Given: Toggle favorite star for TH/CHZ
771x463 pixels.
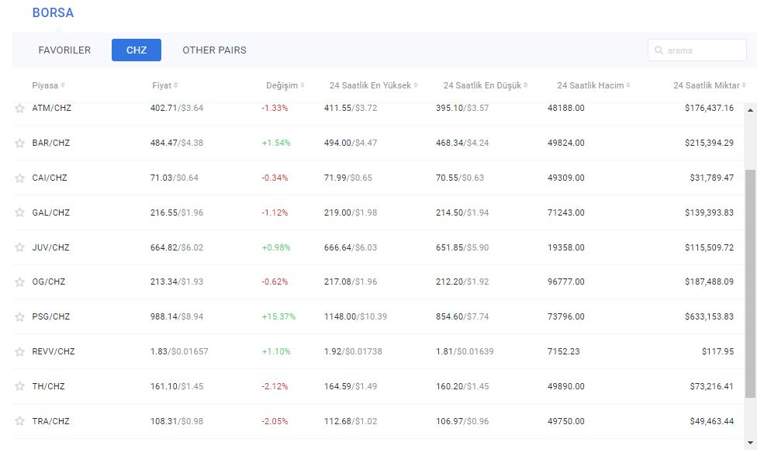Looking at the screenshot, I should click(x=20, y=387).
